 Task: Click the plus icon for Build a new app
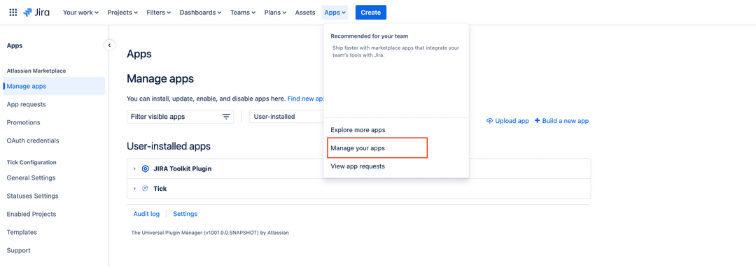(x=537, y=121)
